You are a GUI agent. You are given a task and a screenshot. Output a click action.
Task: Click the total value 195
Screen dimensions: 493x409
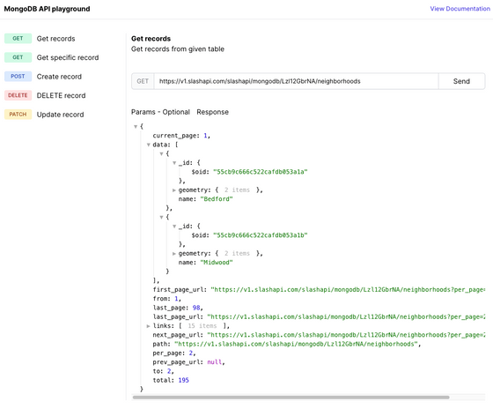[184, 380]
